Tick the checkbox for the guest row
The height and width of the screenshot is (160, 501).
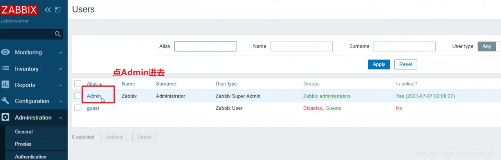(x=78, y=108)
